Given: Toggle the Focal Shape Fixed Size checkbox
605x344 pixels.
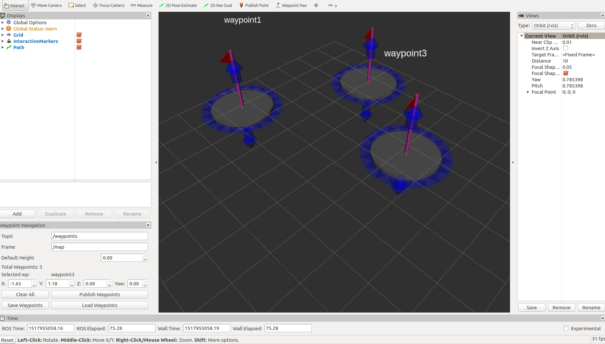Looking at the screenshot, I should (x=566, y=73).
